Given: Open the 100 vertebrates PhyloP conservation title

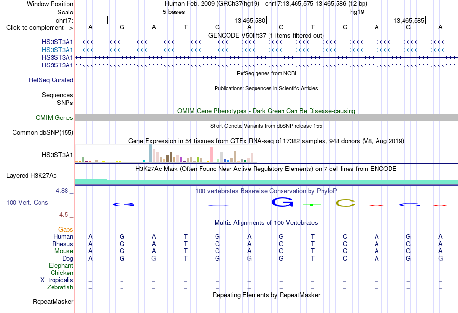Looking at the screenshot, I should pos(266,191).
